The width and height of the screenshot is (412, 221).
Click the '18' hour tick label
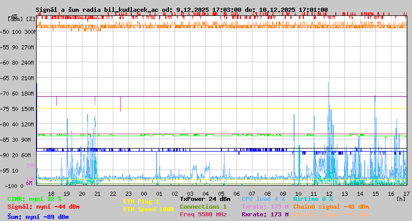coord(51,194)
